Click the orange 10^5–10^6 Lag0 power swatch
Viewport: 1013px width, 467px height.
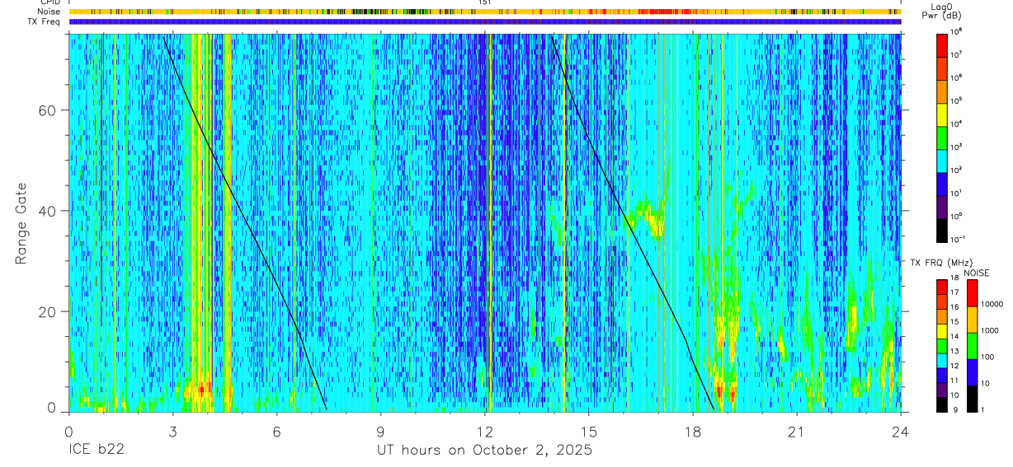(943, 91)
